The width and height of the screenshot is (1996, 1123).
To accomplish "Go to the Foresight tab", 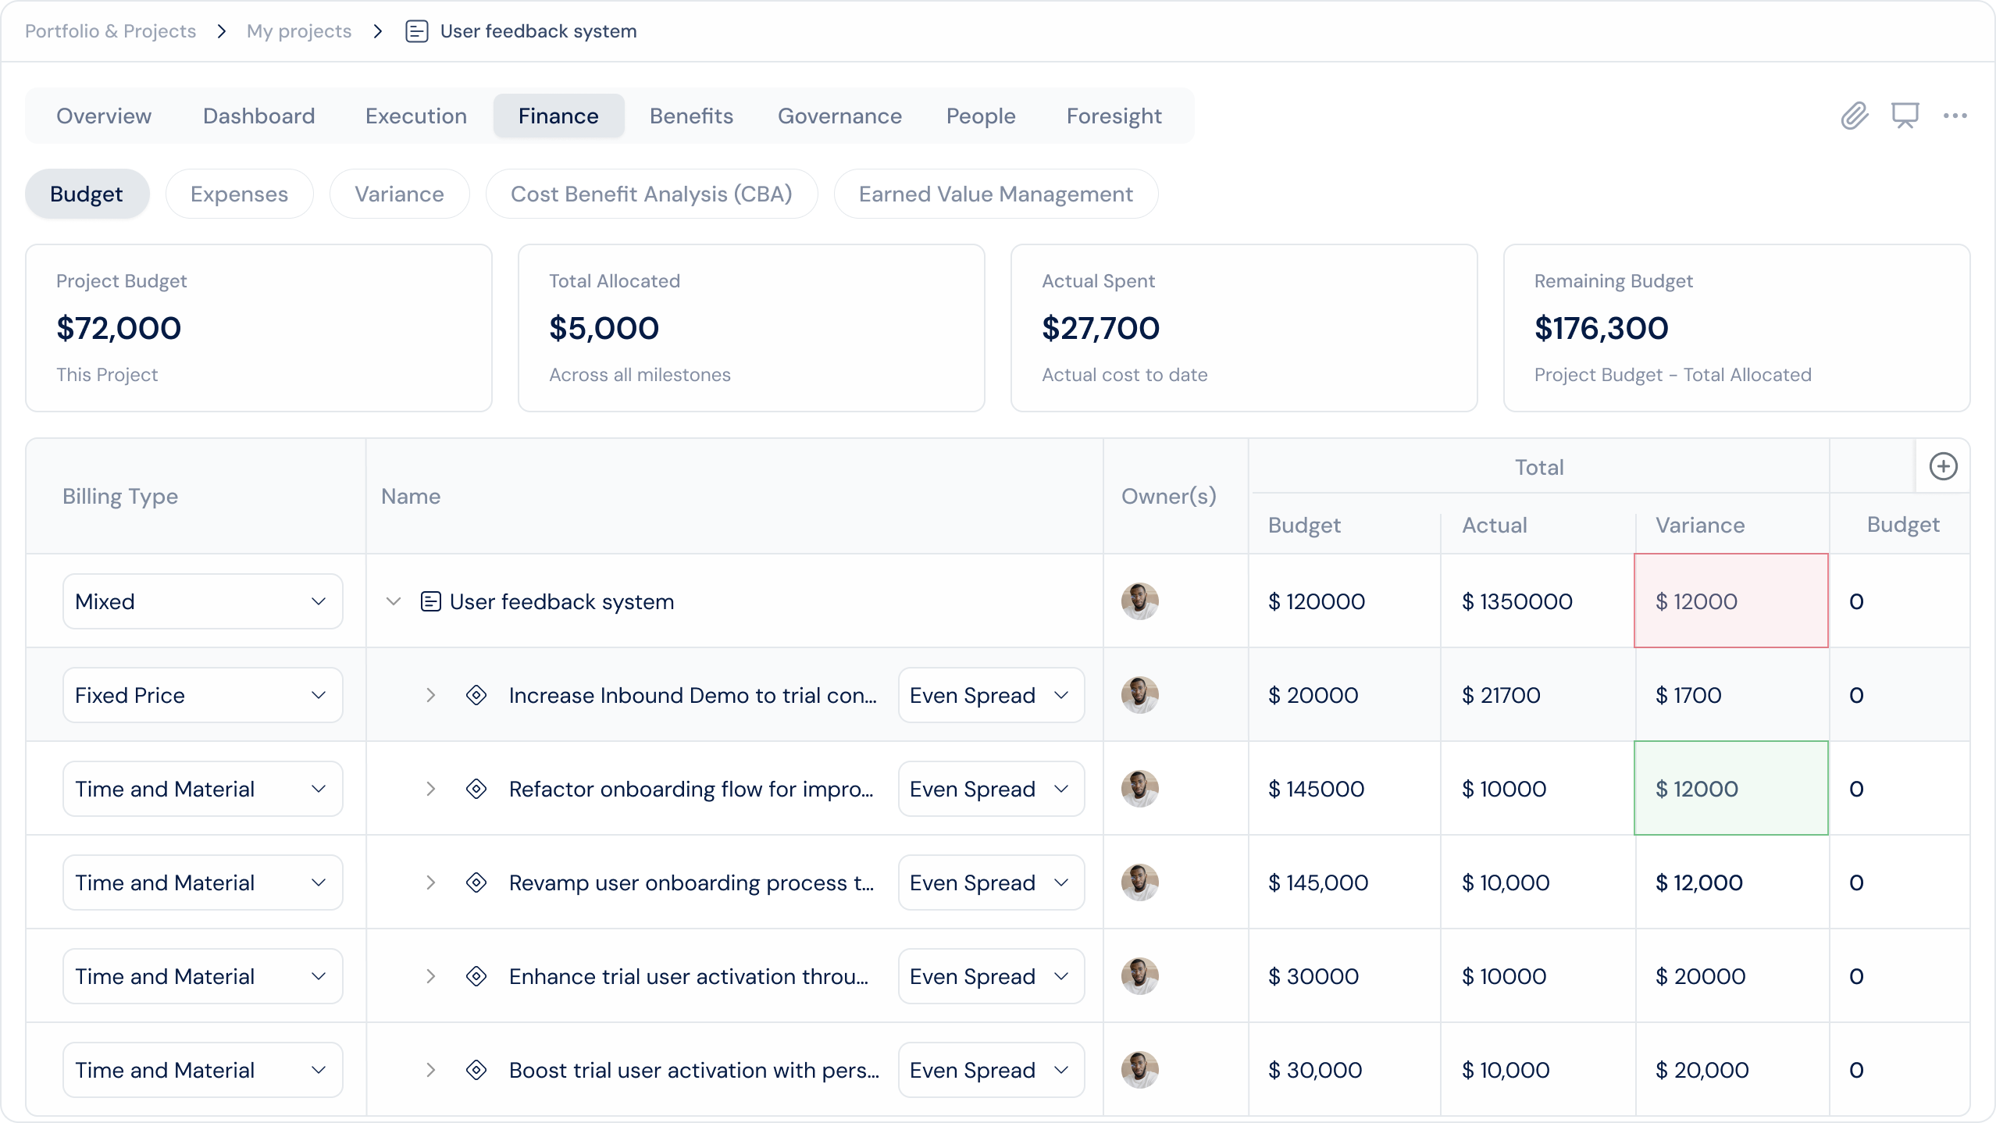I will [1114, 116].
